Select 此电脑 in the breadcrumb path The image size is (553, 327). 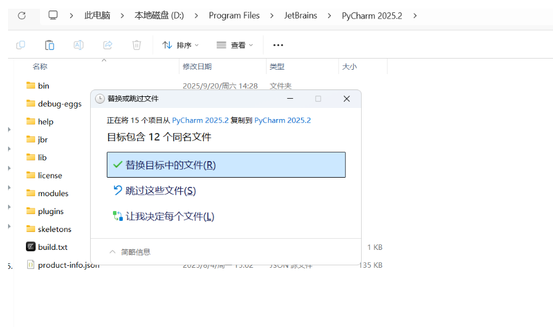coord(98,15)
